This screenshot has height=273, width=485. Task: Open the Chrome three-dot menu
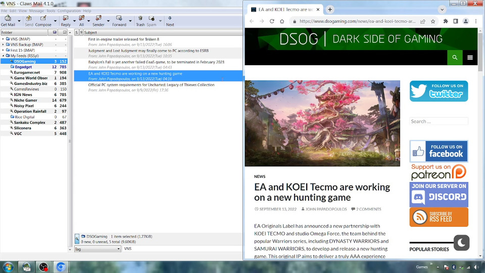[x=476, y=21]
